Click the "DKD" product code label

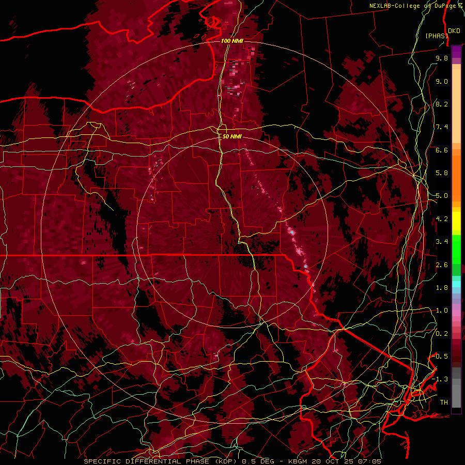pos(454,30)
